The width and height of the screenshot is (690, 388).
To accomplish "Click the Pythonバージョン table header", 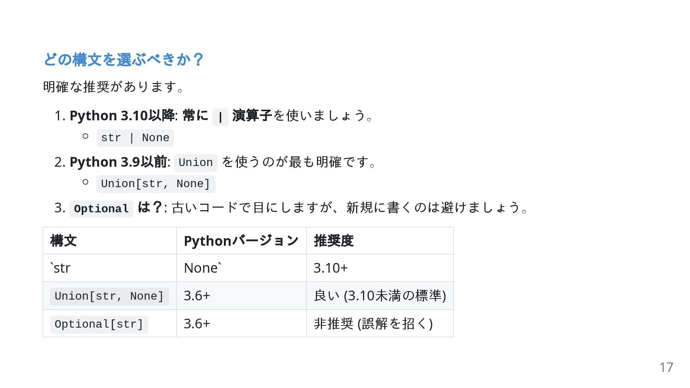I will coord(241,241).
